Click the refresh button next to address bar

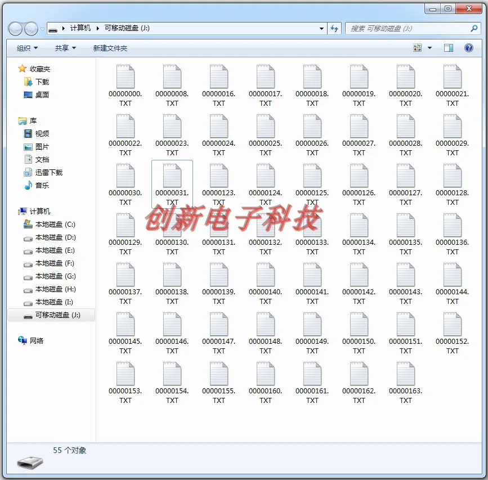tap(334, 29)
